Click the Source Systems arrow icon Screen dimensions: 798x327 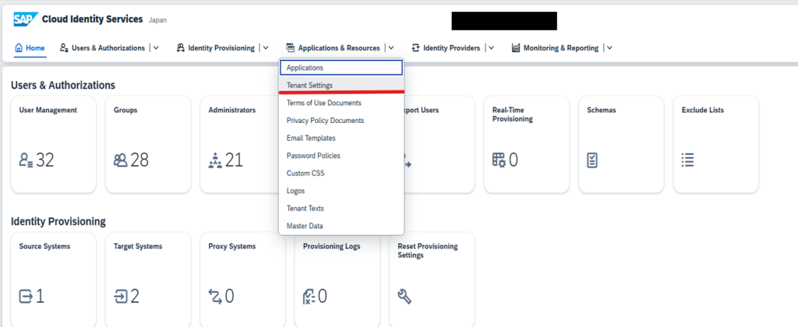pyautogui.click(x=26, y=296)
